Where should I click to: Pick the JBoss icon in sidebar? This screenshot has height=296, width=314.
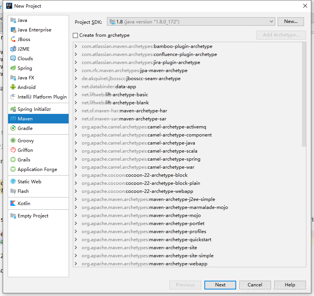(x=13, y=39)
